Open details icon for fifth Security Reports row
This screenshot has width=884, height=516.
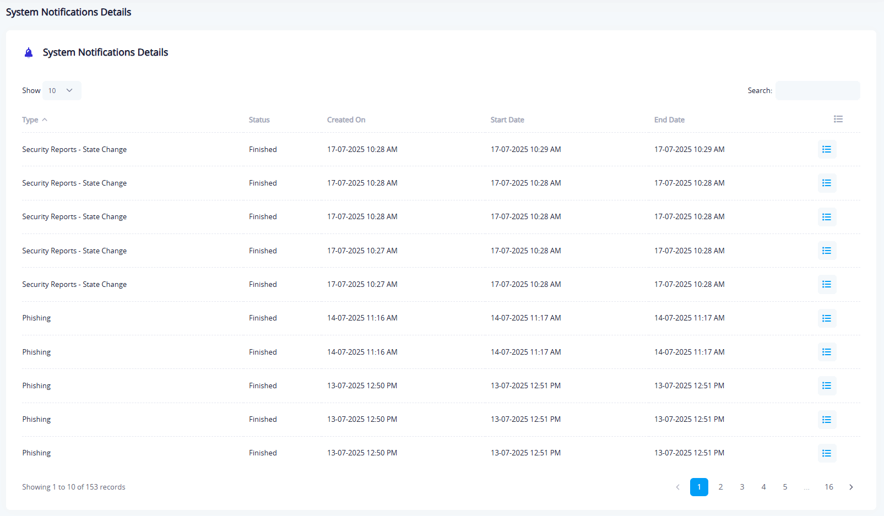coord(827,284)
